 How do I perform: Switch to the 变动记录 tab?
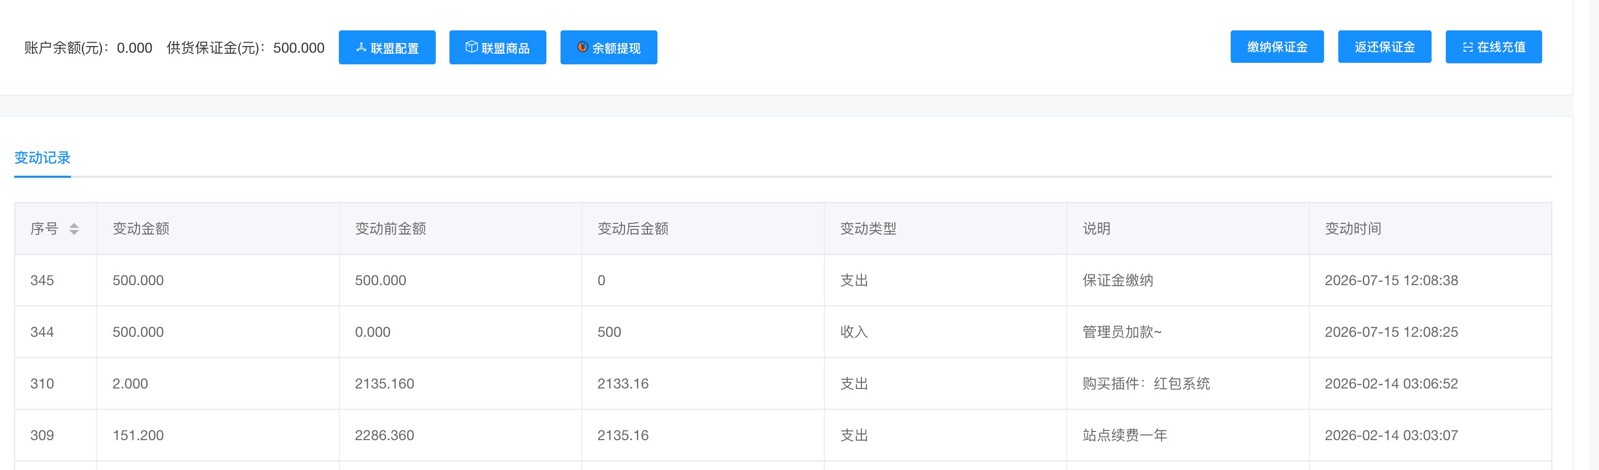pyautogui.click(x=42, y=158)
